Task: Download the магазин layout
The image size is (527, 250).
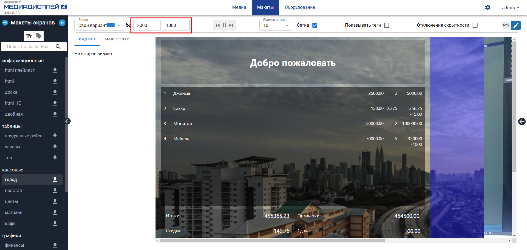Action: pos(55,213)
